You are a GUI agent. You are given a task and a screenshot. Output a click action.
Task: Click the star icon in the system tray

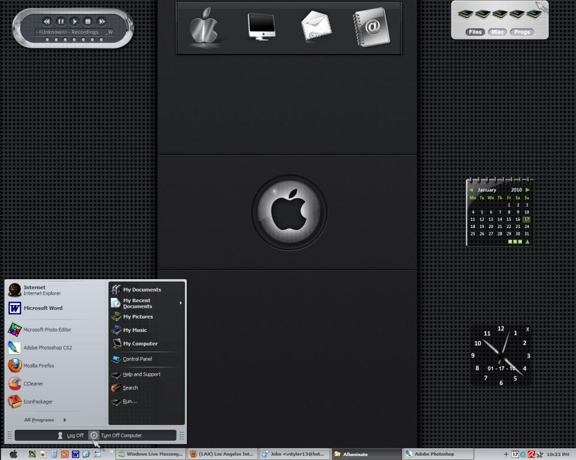pos(539,454)
